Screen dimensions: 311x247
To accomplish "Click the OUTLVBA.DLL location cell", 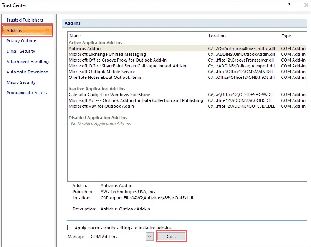I will click(242, 106).
